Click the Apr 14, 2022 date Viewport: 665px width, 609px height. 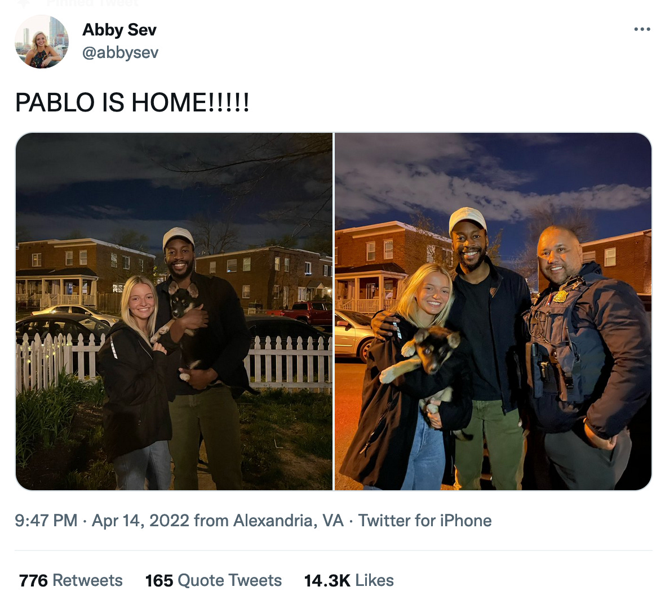click(x=140, y=520)
